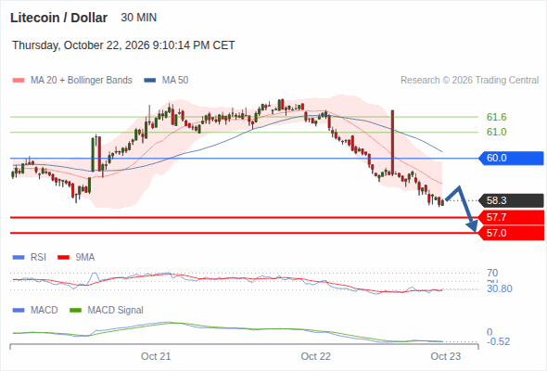Click the 30 MIN timeframe label
547x371 pixels.
pyautogui.click(x=139, y=18)
